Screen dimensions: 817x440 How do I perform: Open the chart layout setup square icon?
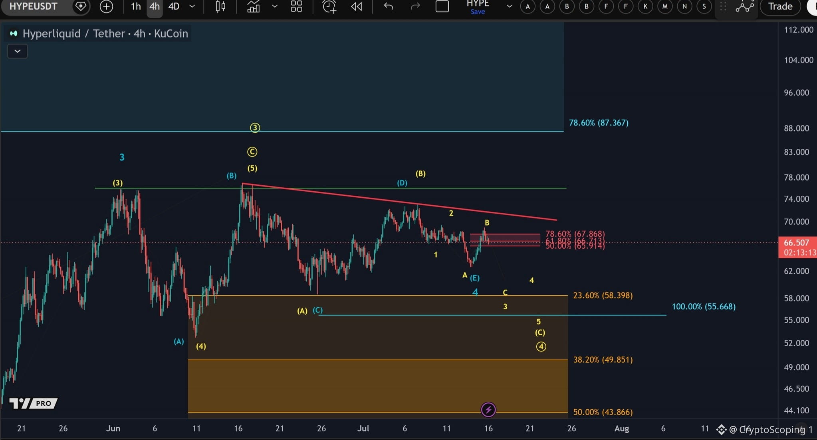(442, 6)
